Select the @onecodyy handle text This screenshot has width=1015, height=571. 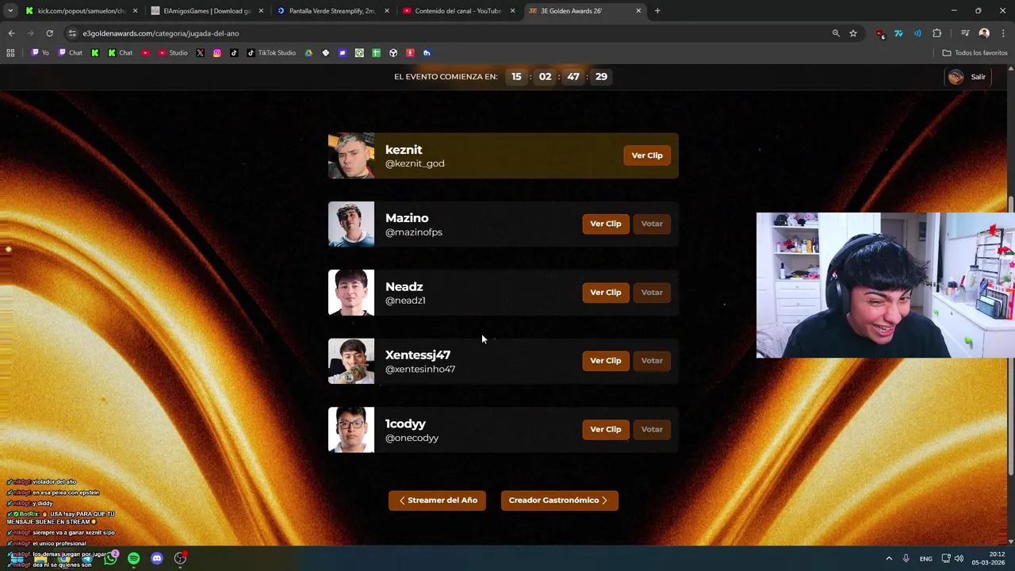click(412, 438)
